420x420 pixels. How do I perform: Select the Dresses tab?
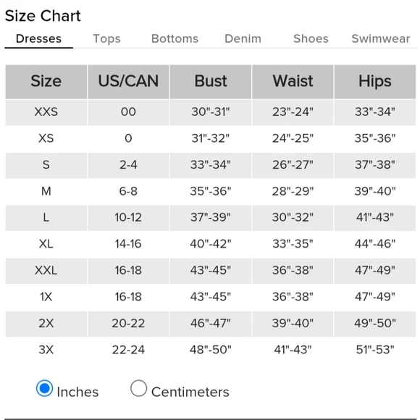click(x=38, y=39)
